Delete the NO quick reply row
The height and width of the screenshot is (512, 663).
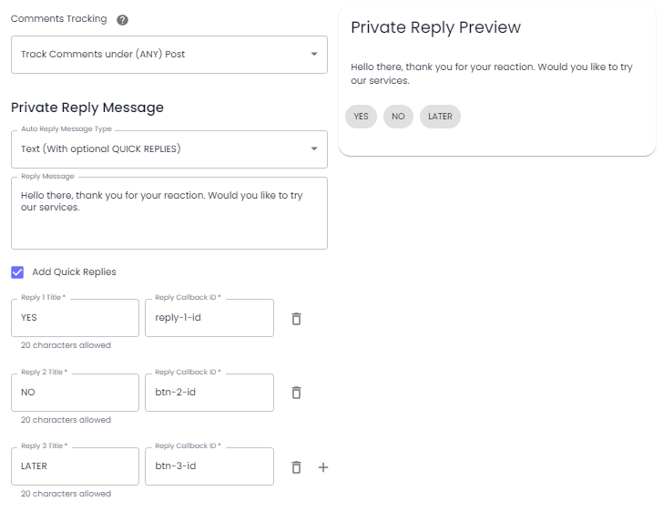tap(296, 393)
